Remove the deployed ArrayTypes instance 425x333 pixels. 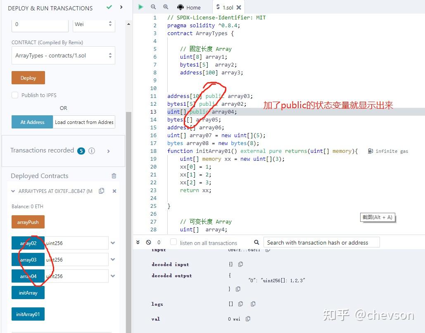tap(114, 191)
